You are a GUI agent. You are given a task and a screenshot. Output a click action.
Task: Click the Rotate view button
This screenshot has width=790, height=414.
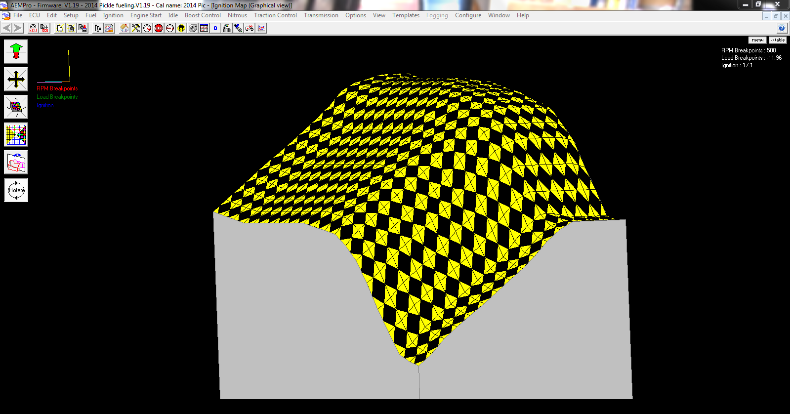pyautogui.click(x=16, y=190)
